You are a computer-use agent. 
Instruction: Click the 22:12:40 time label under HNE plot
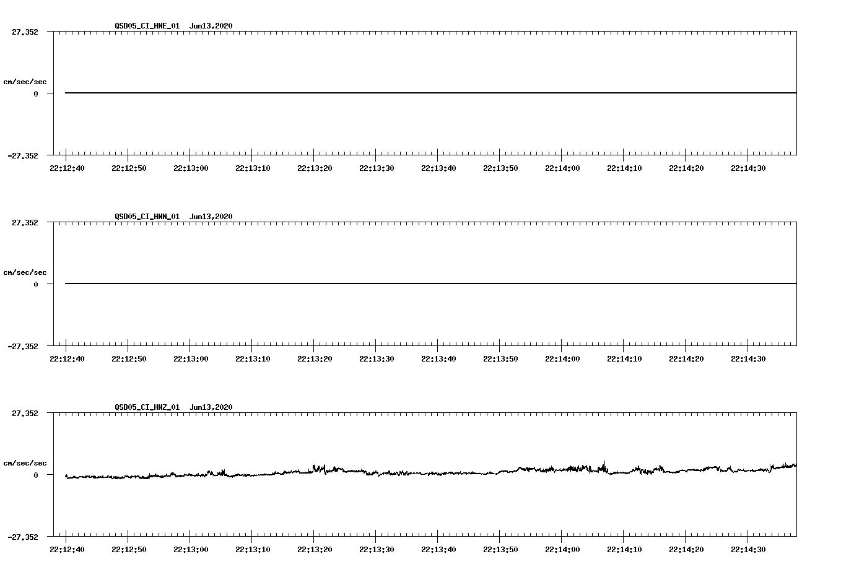coord(67,168)
